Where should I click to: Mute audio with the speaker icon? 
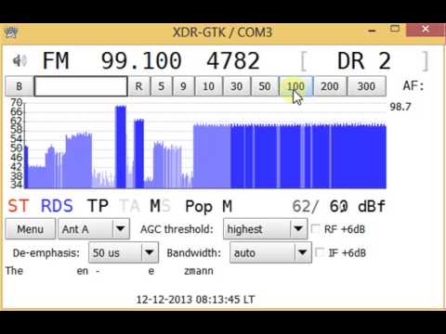20,60
